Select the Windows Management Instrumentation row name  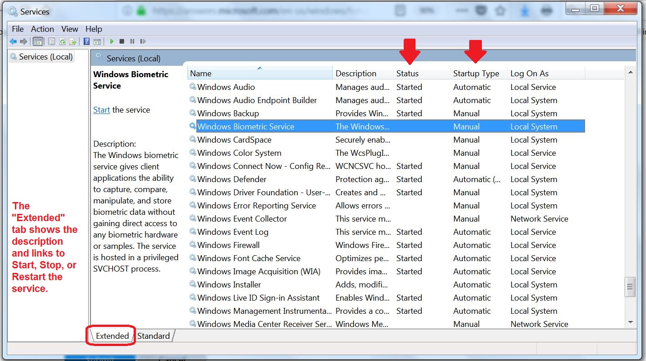point(264,311)
